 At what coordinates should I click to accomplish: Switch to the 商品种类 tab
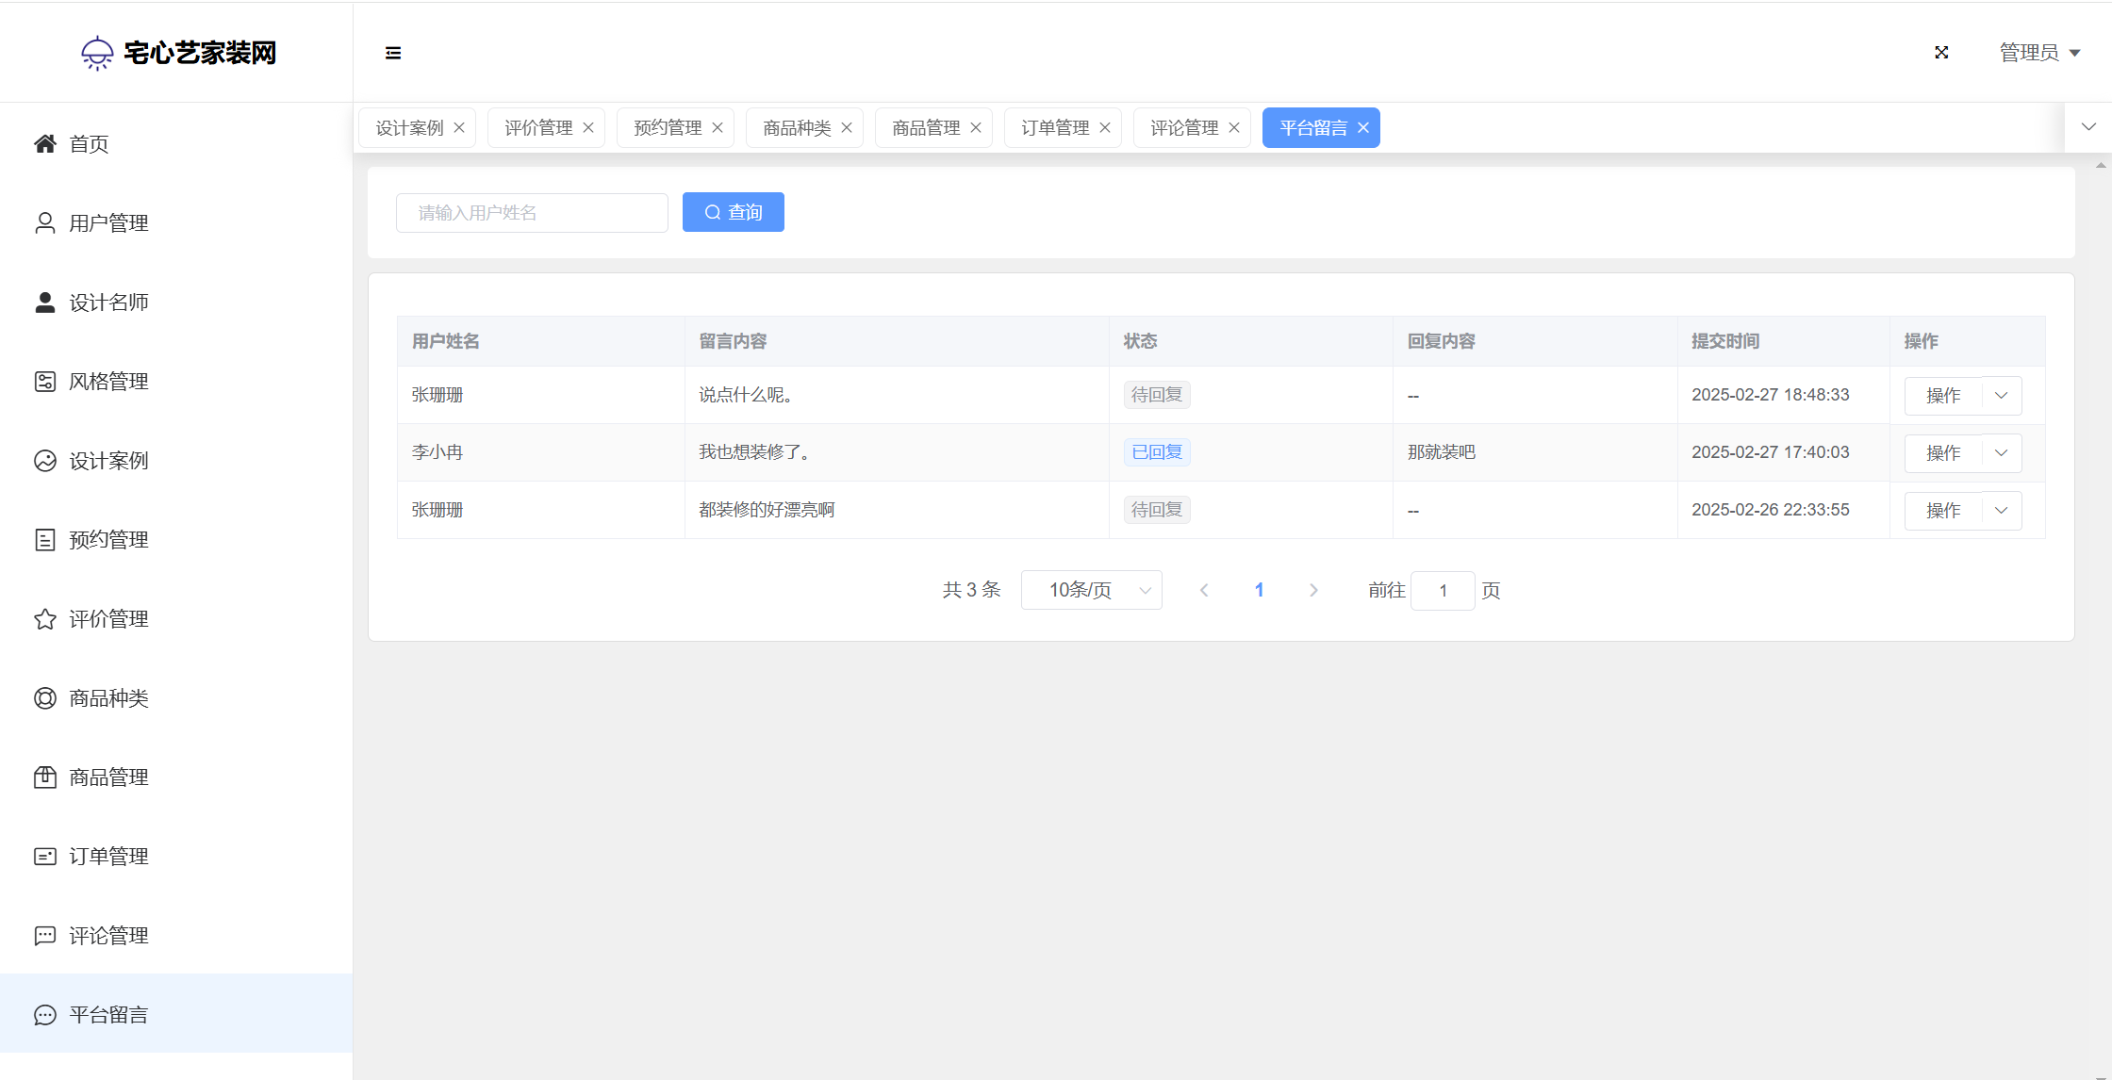pyautogui.click(x=797, y=128)
